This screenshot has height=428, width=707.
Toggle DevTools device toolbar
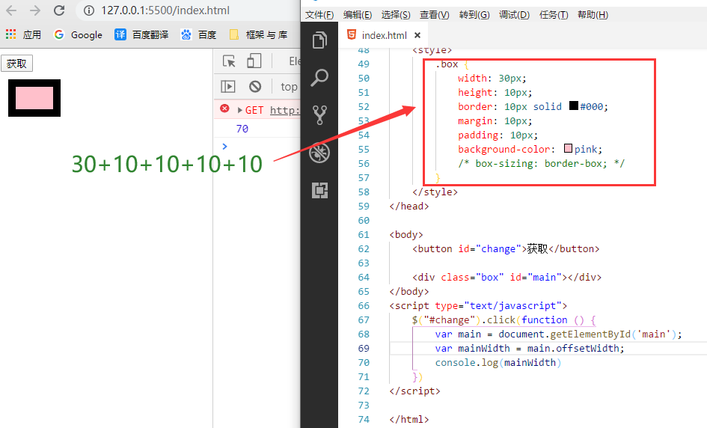(x=254, y=61)
